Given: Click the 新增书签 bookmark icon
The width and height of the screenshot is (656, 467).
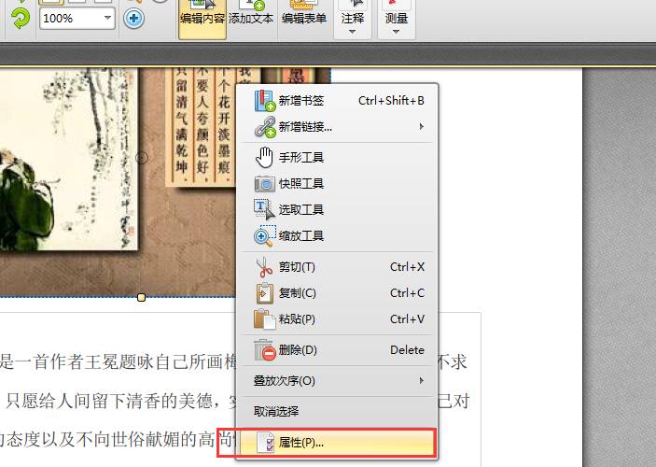Looking at the screenshot, I should pyautogui.click(x=265, y=101).
